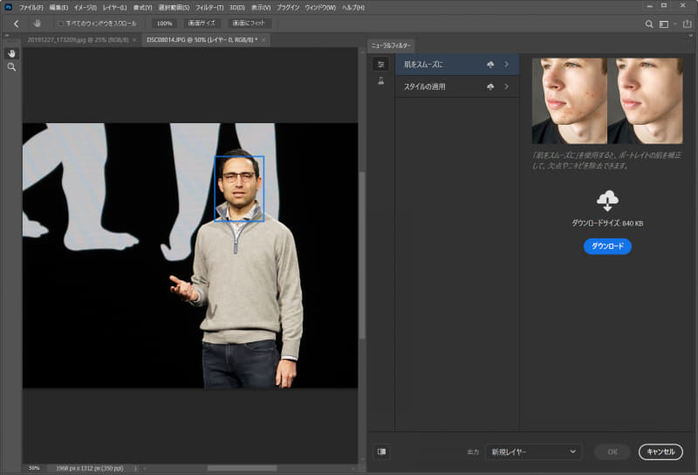
Task: Open the 出力 新規レイヤー dropdown
Action: point(532,451)
